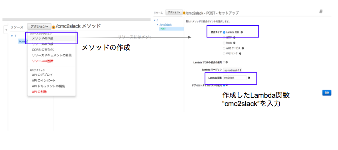The height and width of the screenshot is (150, 338).
Task: Select AWS サービス integration type
Action: coord(224,48)
